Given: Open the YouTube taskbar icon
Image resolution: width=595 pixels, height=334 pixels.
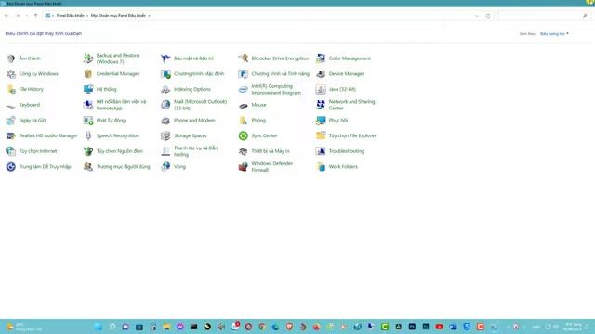Looking at the screenshot, I should pos(439,327).
